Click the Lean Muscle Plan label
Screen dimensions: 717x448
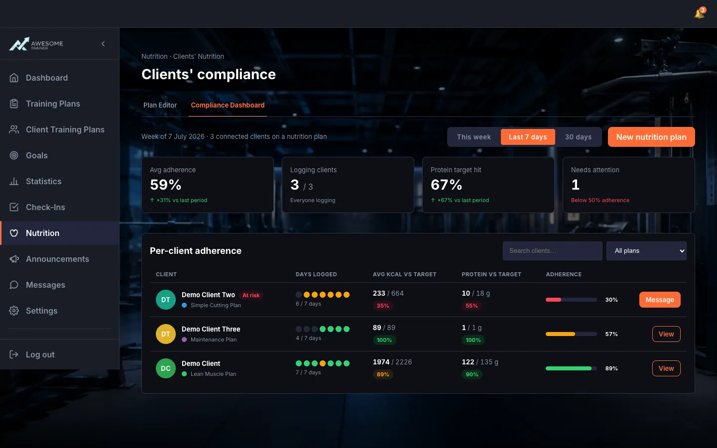click(213, 374)
